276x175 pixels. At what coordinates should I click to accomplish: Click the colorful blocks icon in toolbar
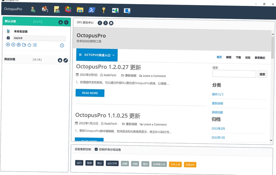coord(68,9)
